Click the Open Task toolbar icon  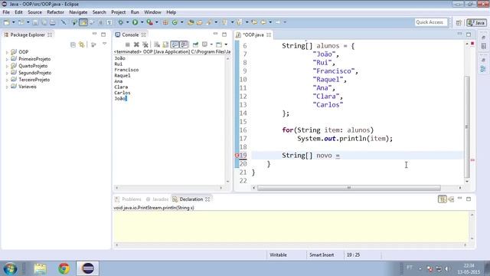[199, 22]
